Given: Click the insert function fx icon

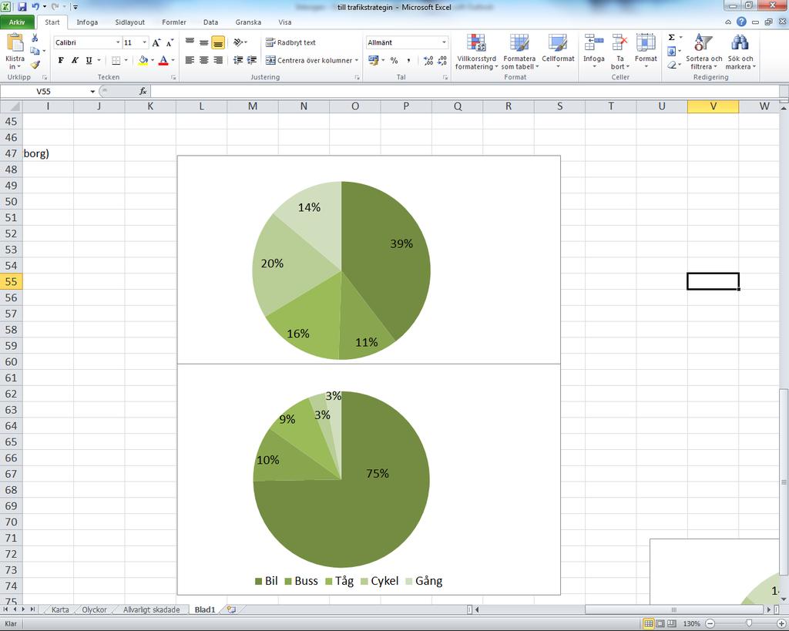Looking at the screenshot, I should (x=143, y=91).
